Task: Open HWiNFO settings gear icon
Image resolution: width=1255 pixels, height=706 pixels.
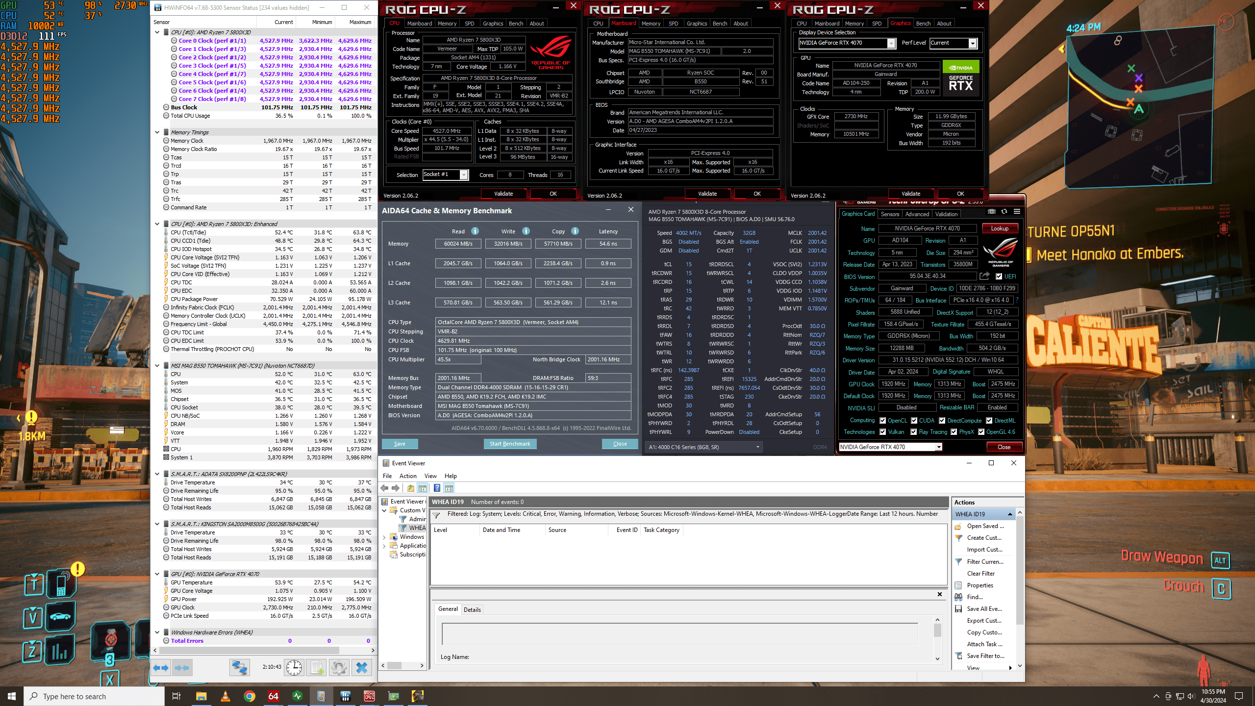Action: (339, 667)
